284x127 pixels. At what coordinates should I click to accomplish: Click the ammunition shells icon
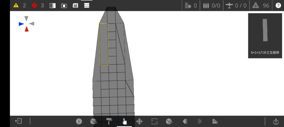coord(206,5)
